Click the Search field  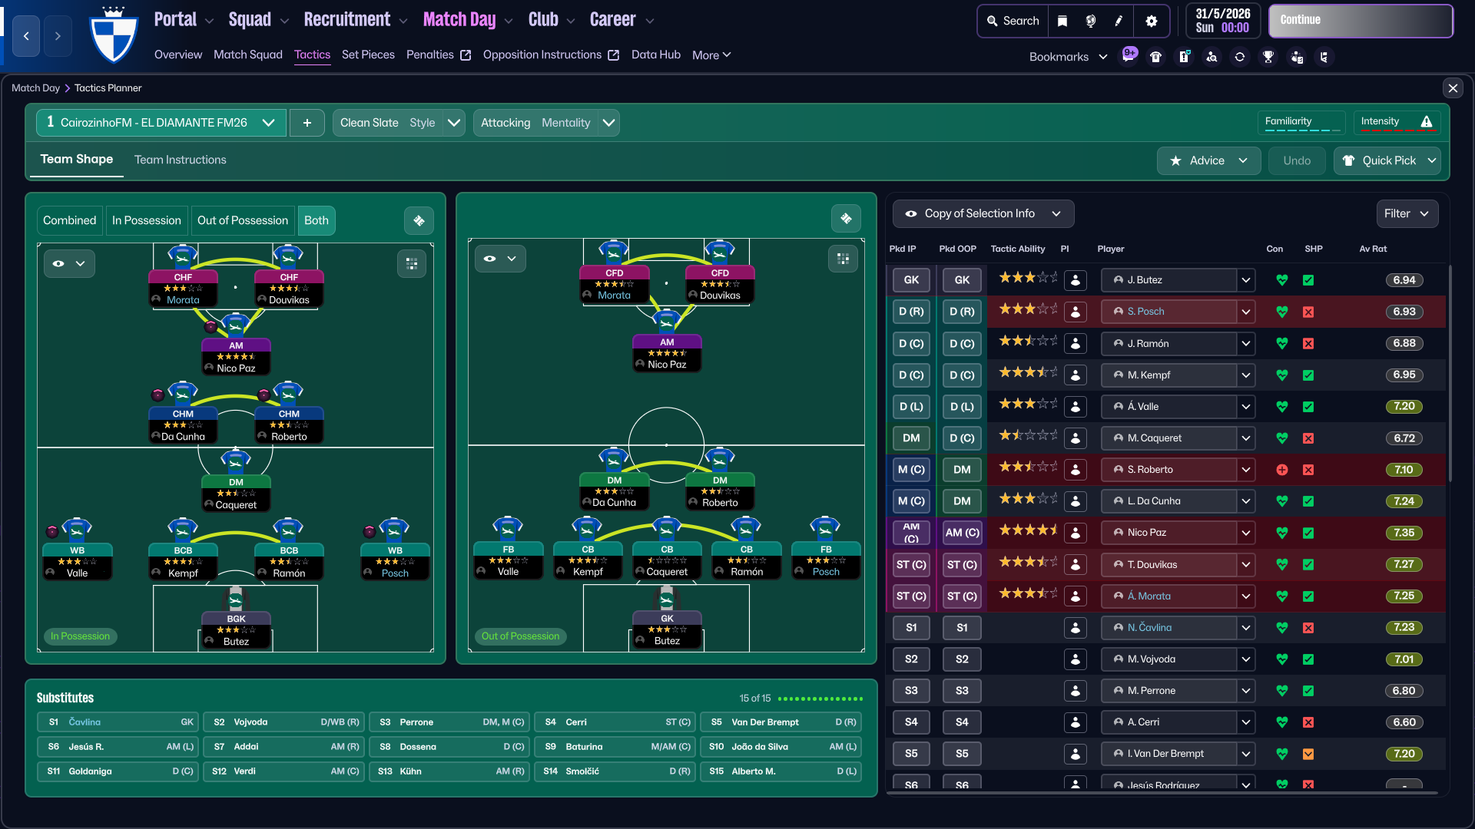click(1013, 21)
